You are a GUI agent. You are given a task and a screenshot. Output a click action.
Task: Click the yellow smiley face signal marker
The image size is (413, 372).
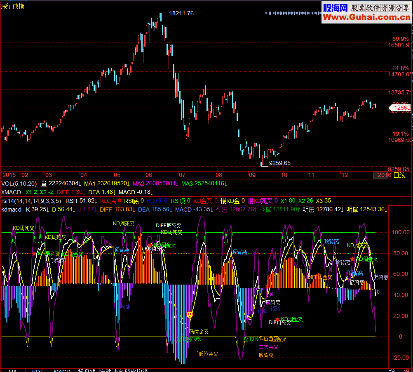(189, 315)
